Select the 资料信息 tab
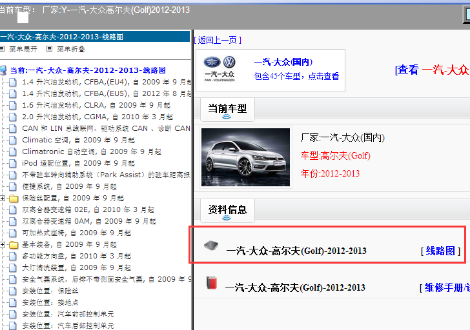This screenshot has height=330, width=470. (227, 211)
